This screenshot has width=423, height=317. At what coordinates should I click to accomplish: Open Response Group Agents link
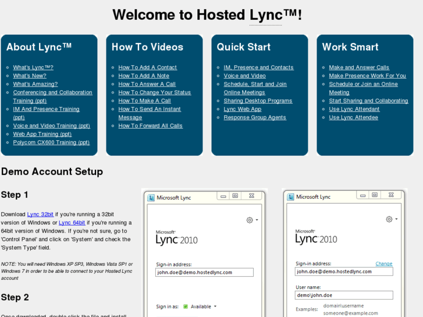tap(255, 117)
